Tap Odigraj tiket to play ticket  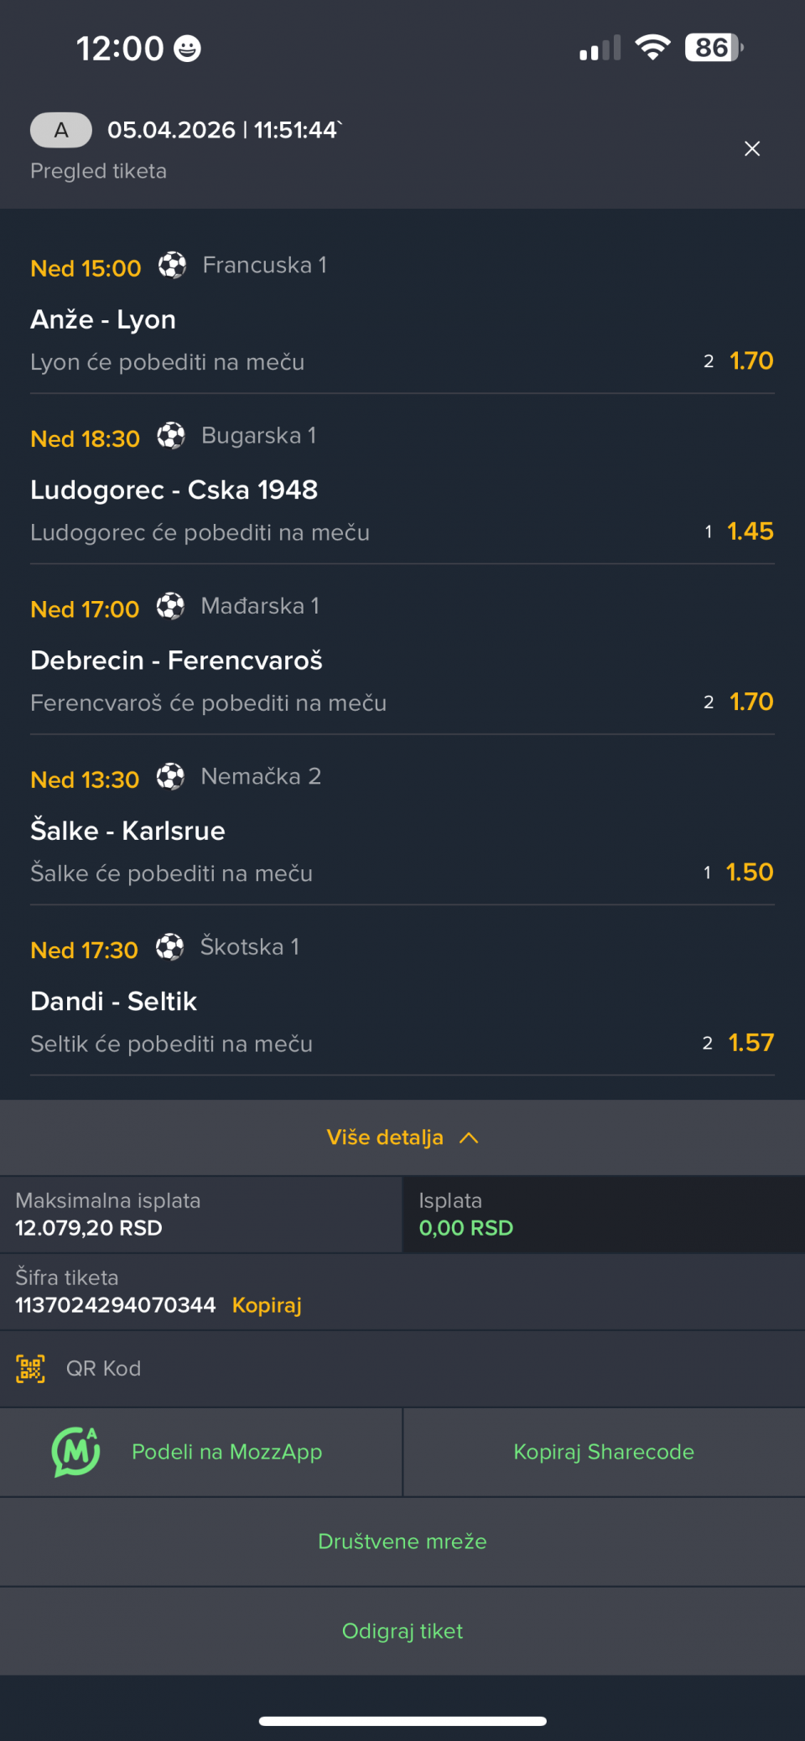tap(402, 1631)
